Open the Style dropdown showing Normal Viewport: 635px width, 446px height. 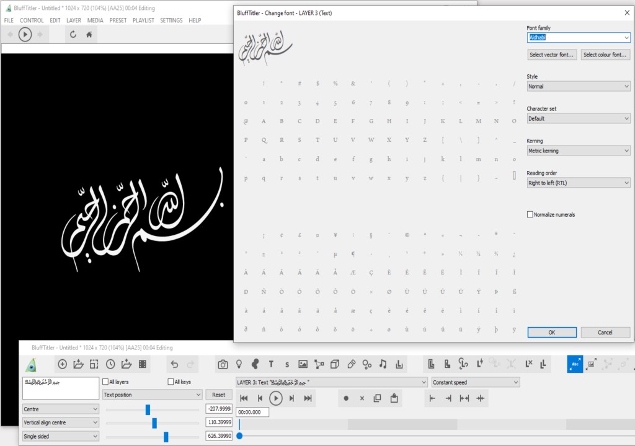click(x=579, y=86)
